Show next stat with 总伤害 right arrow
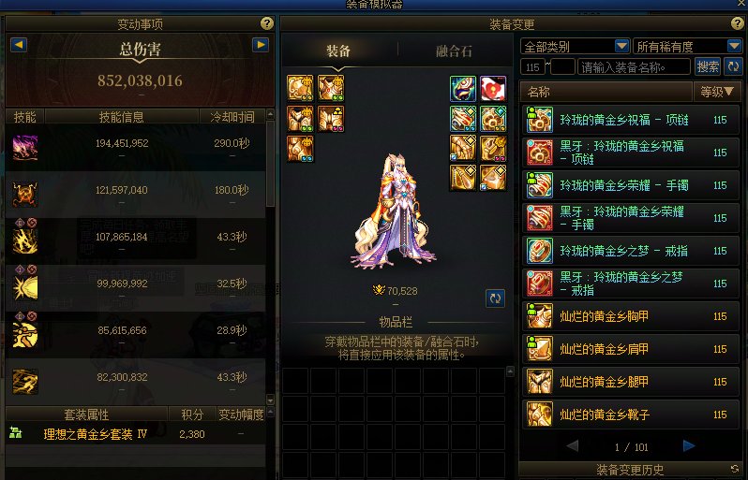This screenshot has width=748, height=480. click(x=261, y=45)
